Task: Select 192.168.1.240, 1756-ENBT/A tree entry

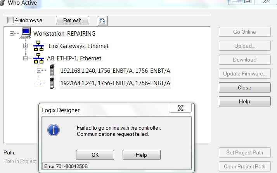Action: (115, 71)
